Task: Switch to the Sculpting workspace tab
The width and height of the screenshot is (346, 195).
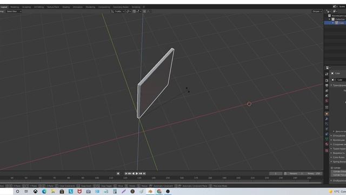Action: pyautogui.click(x=26, y=7)
